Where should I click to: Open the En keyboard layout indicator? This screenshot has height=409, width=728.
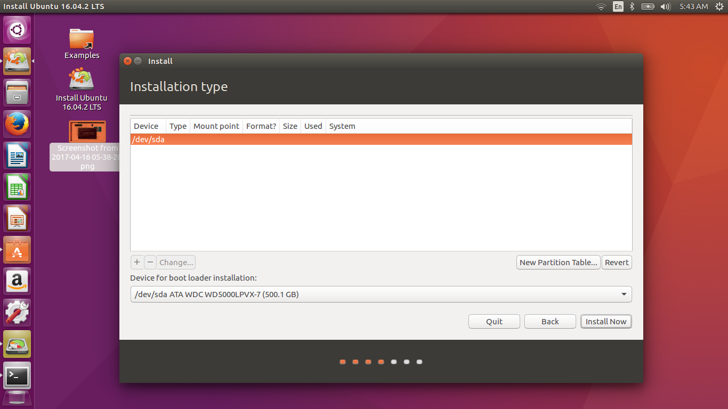[x=618, y=6]
